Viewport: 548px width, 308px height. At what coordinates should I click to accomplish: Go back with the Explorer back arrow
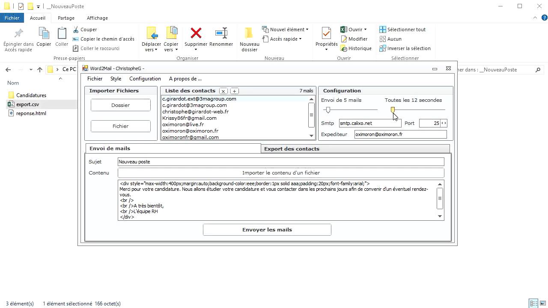[x=8, y=69]
